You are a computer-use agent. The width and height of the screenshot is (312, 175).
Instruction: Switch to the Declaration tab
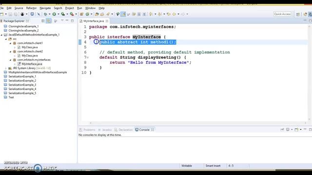[x=123, y=130]
